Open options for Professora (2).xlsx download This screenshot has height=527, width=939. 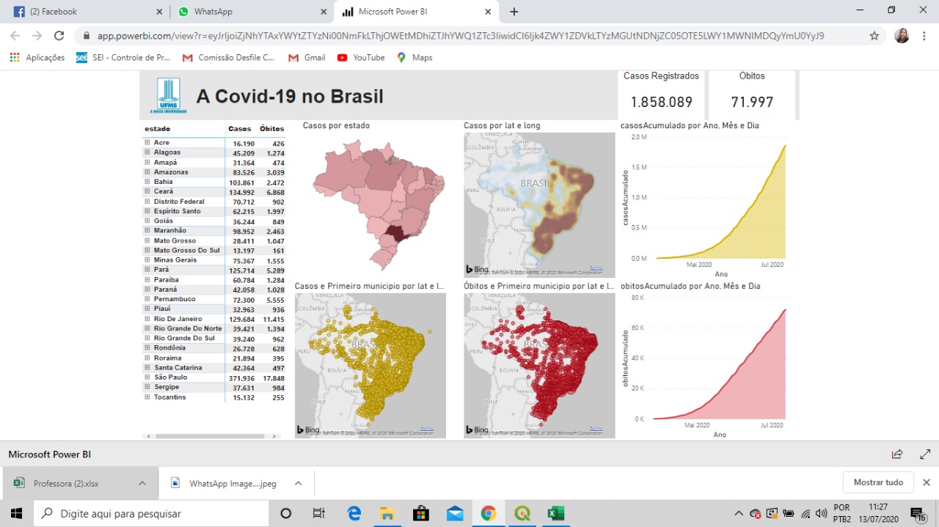pyautogui.click(x=142, y=483)
